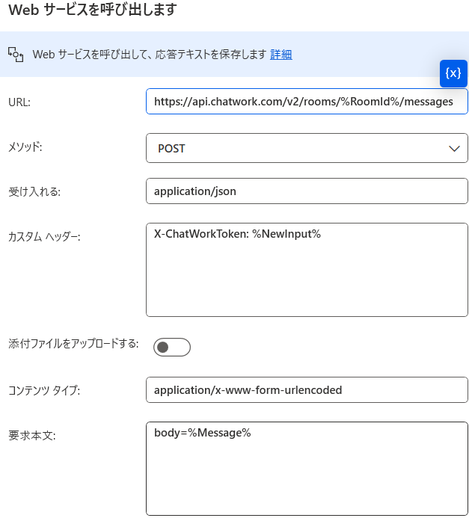The image size is (469, 518).
Task: Click the dialog title Web サービスを呼び出します
Action: [x=93, y=10]
